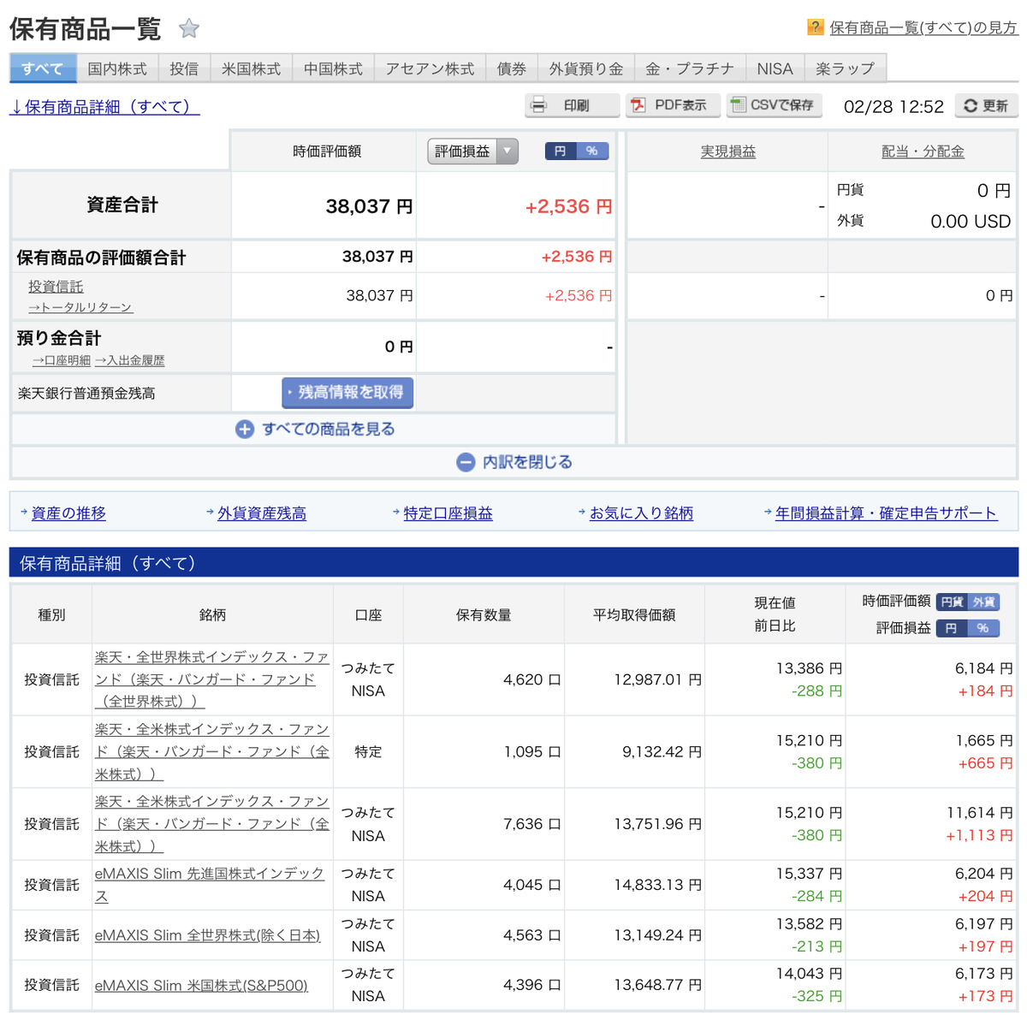Set detail table 評価損益 to %
This screenshot has height=1020, width=1027.
click(x=983, y=628)
